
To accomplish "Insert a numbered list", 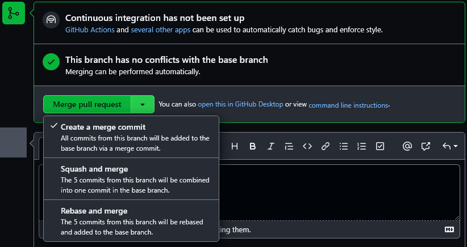I will (x=361, y=146).
